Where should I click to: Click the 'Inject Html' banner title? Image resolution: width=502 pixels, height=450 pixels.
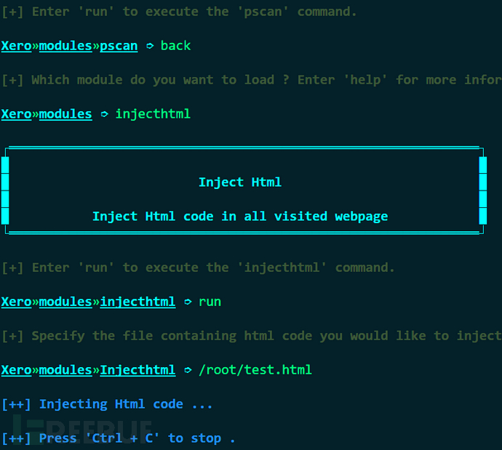[240, 182]
